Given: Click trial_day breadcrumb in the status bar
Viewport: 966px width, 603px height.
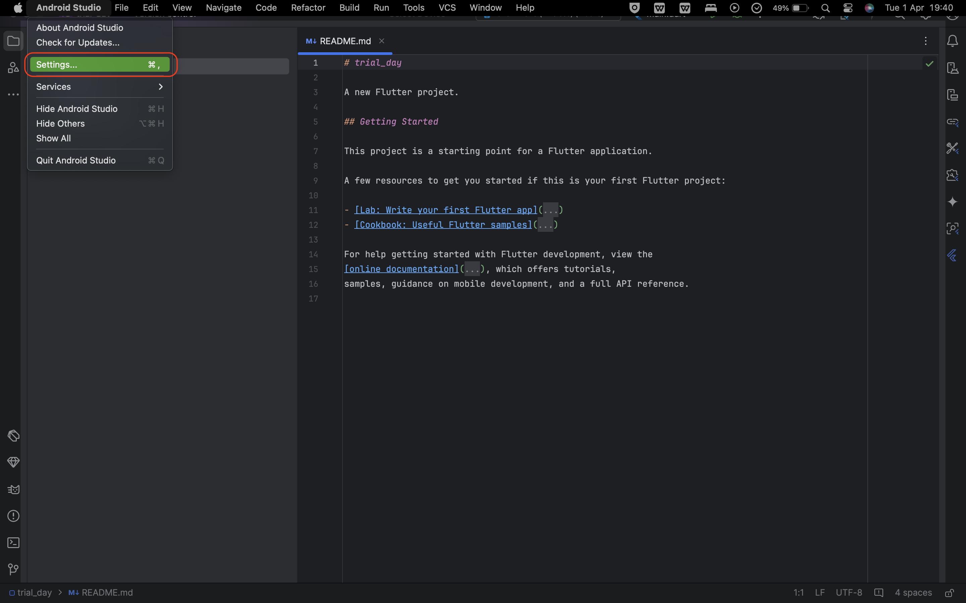Looking at the screenshot, I should (x=30, y=593).
